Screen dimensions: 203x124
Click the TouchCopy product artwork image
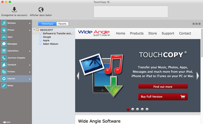click(x=101, y=75)
